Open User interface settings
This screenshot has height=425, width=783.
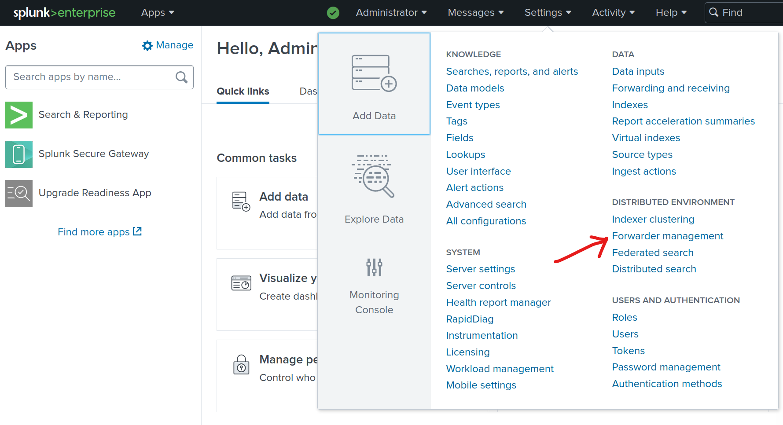[x=478, y=172]
